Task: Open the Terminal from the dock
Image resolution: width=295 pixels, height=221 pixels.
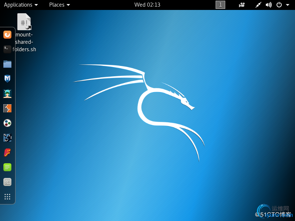Action: coord(7,49)
